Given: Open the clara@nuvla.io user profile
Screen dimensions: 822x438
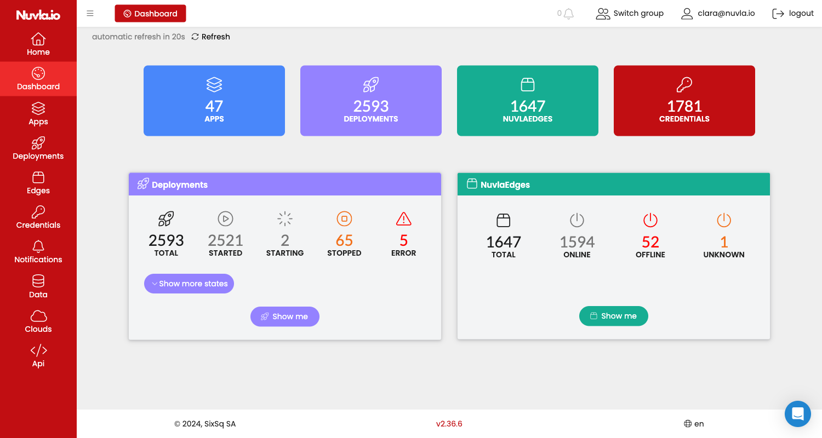Looking at the screenshot, I should click(718, 14).
